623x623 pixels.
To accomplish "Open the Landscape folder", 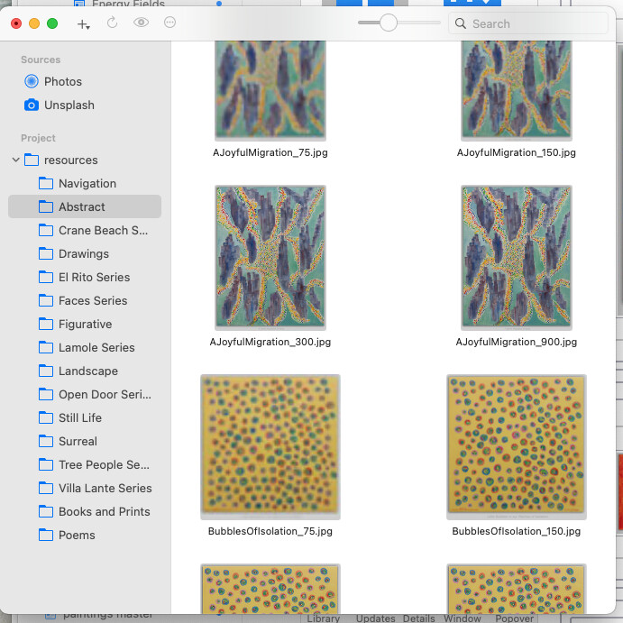I will pos(85,371).
